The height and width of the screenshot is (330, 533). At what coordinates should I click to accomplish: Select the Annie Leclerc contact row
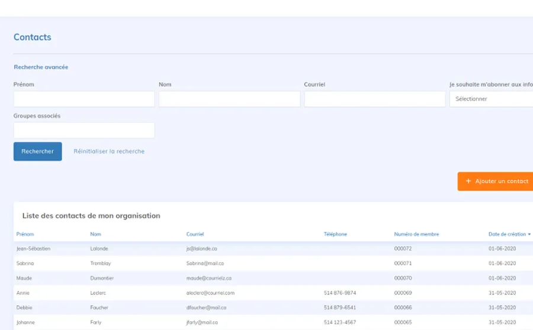[x=266, y=293]
